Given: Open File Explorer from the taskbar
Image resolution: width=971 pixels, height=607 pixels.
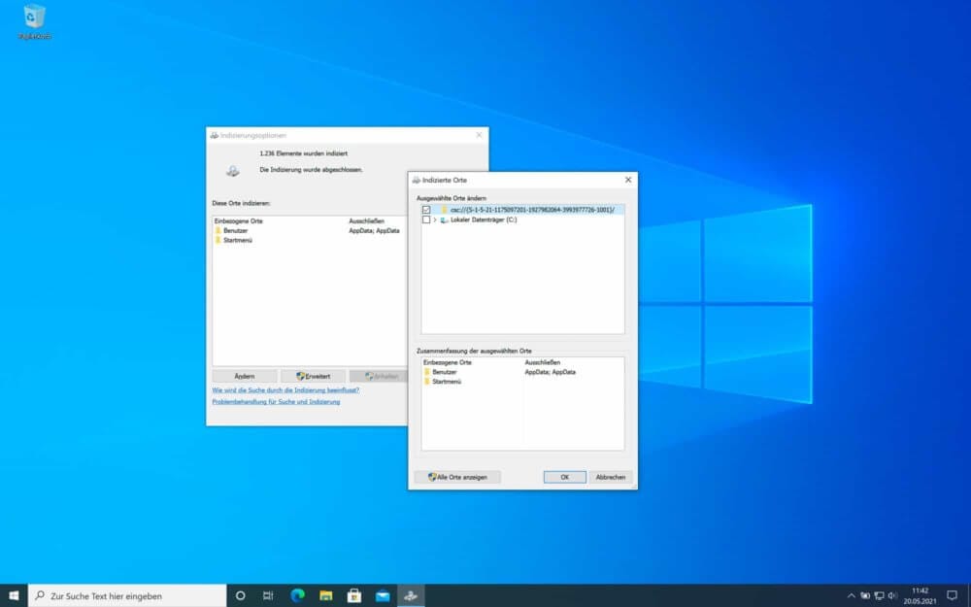Looking at the screenshot, I should 325,596.
